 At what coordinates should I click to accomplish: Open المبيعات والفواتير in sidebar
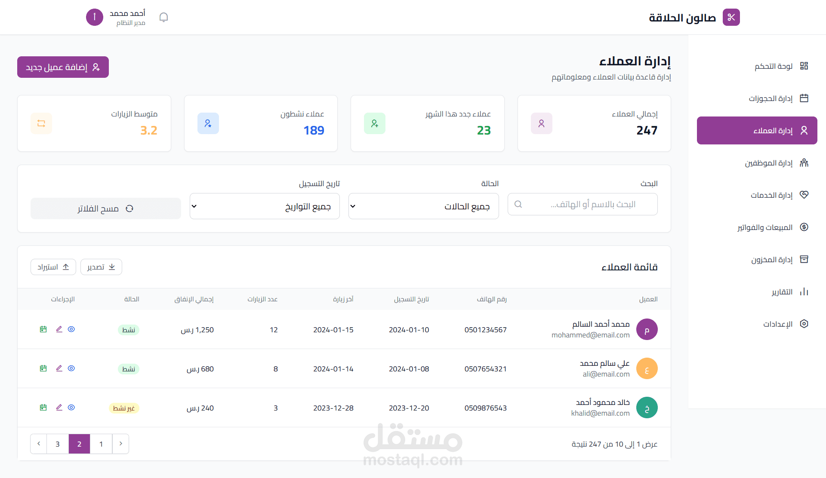(765, 227)
